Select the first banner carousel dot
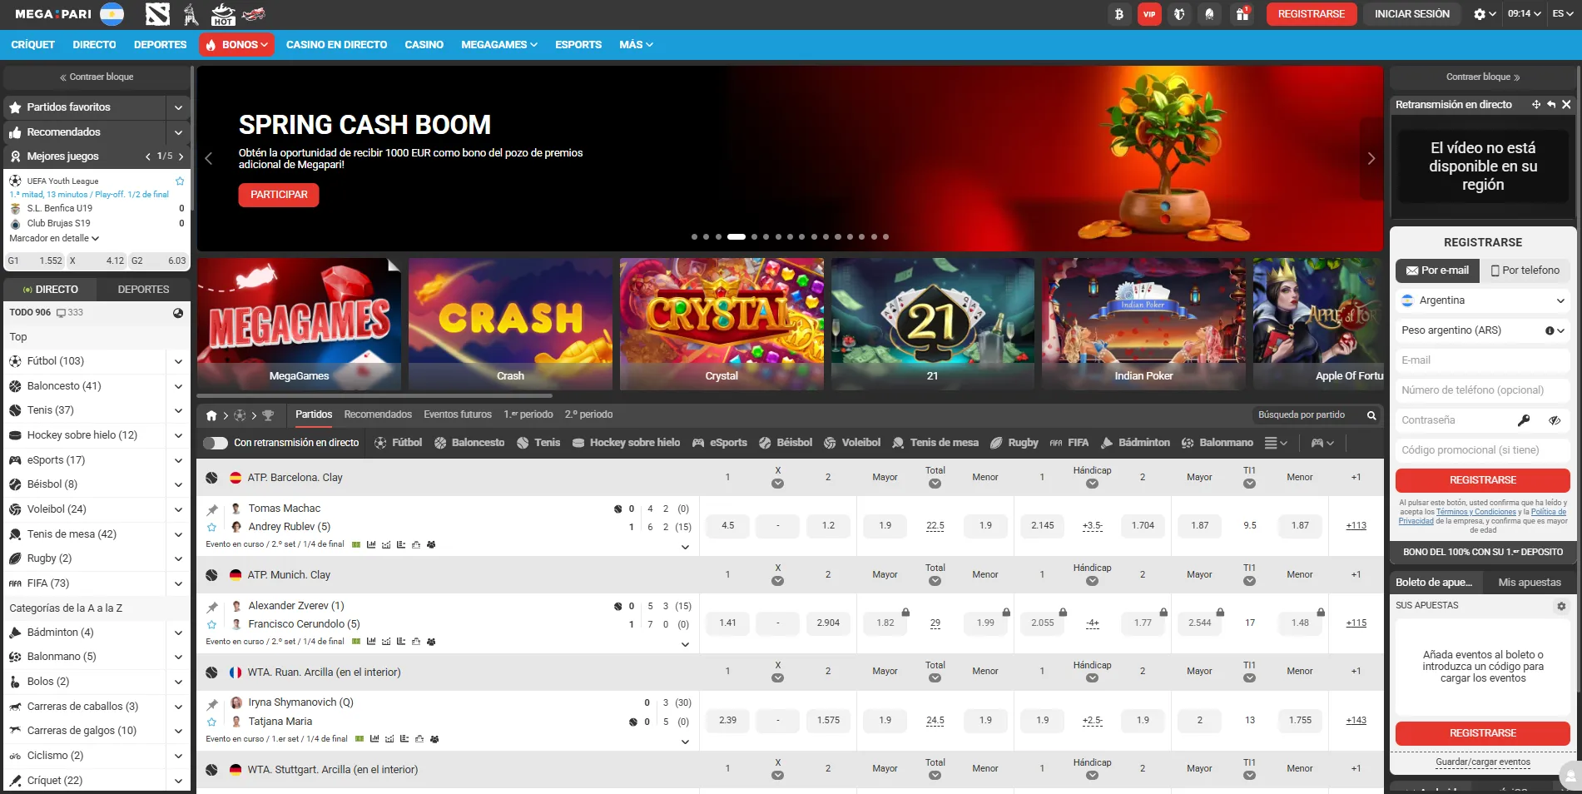This screenshot has height=794, width=1582. [x=695, y=237]
